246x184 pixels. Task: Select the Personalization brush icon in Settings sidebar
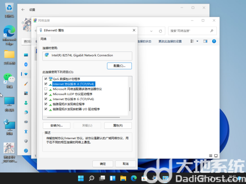click(x=26, y=84)
